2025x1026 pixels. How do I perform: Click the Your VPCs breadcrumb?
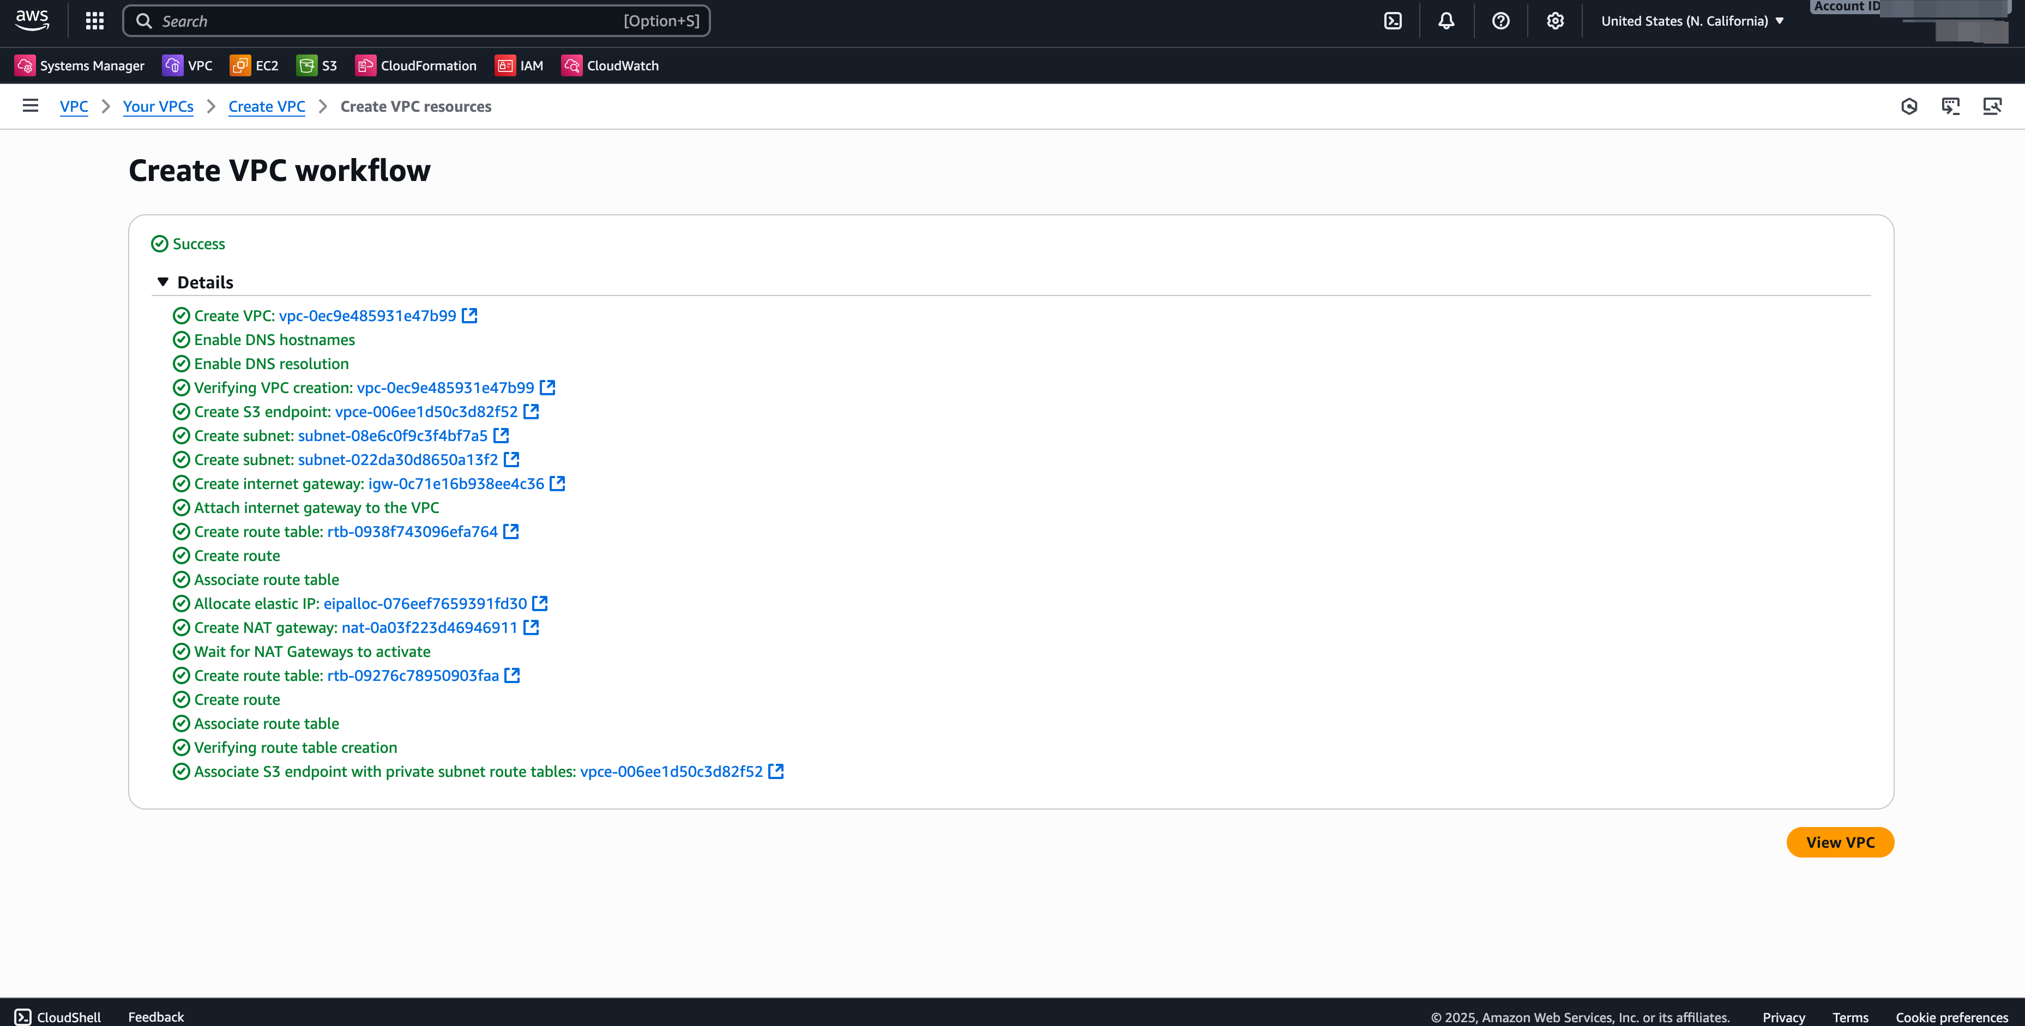click(x=158, y=106)
